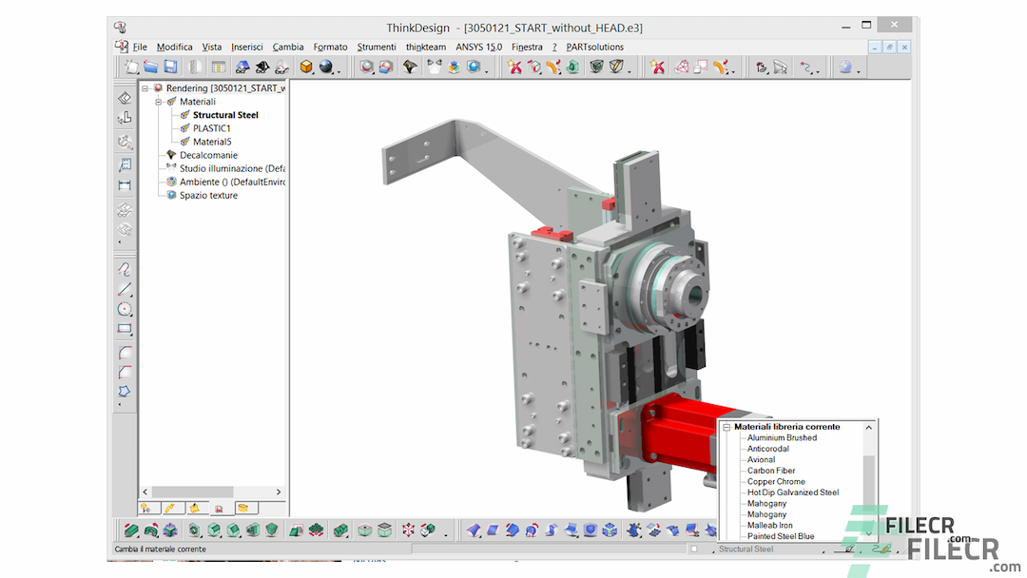The height and width of the screenshot is (578, 1027).
Task: Select the yellow cube primitive icon
Action: (x=306, y=67)
